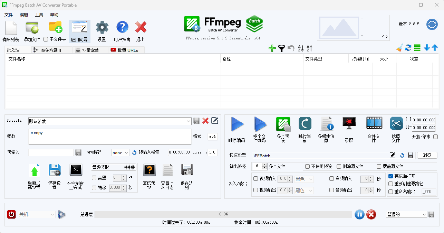444x233 pixels.
Task: Open the filter funnel icon above the file list
Action: [281, 48]
